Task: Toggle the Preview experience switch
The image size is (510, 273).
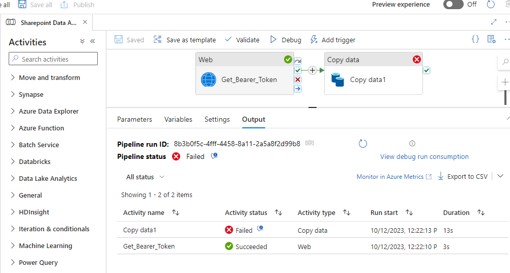Action: (x=453, y=5)
